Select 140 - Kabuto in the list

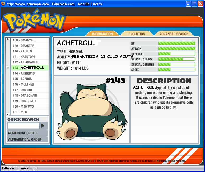30,51
